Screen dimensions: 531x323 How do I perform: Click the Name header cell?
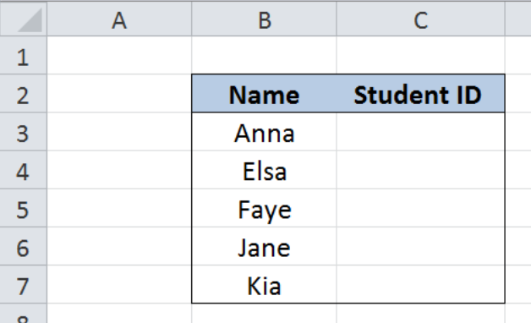(264, 94)
